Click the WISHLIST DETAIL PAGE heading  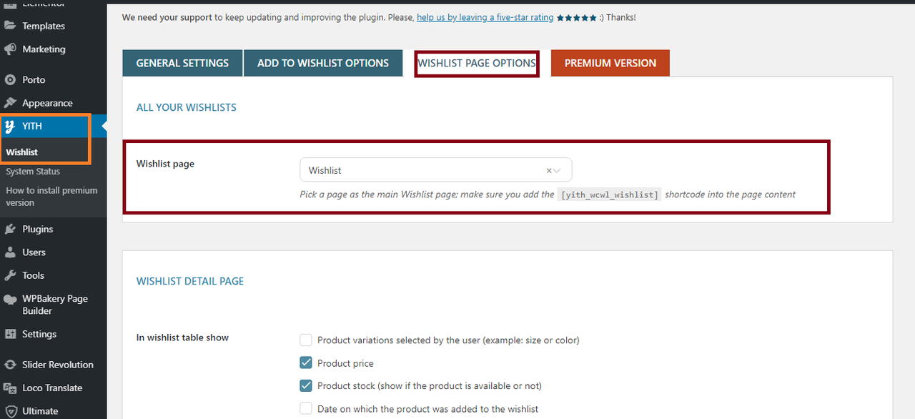pyautogui.click(x=190, y=282)
